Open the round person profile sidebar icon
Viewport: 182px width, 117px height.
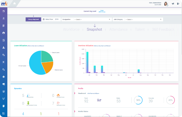[3, 33]
